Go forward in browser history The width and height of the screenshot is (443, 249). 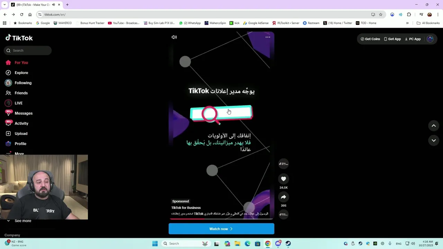tap(13, 15)
